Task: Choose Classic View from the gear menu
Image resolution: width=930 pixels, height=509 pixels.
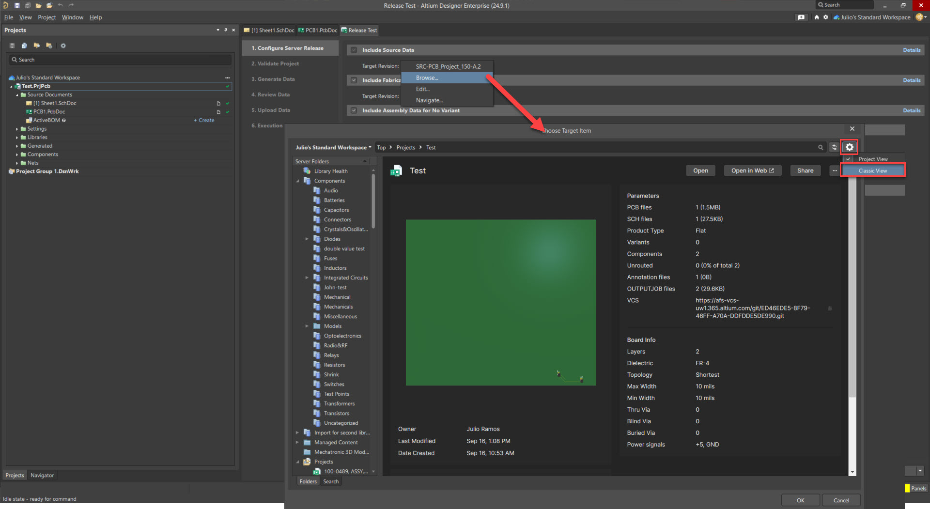Action: [x=872, y=170]
